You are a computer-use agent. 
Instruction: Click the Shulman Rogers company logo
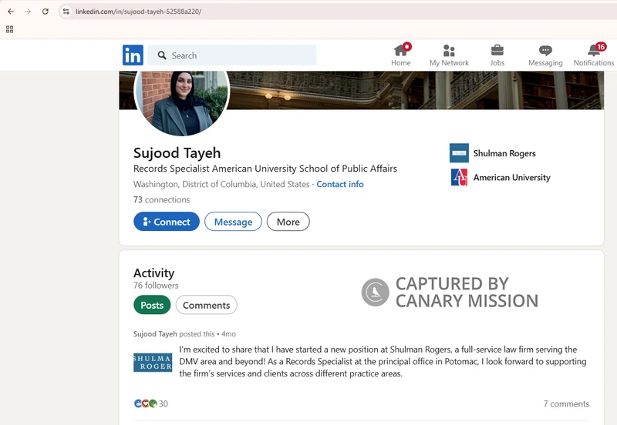[459, 153]
